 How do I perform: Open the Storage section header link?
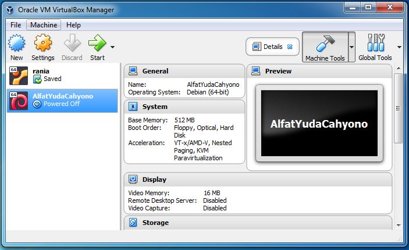(x=155, y=223)
